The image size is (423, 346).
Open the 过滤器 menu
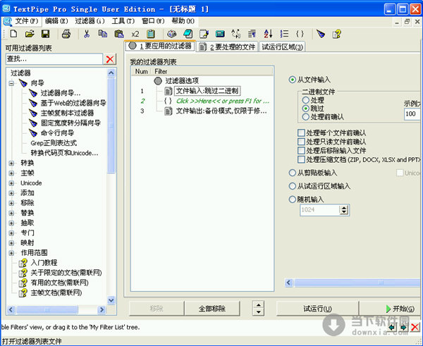coord(90,21)
